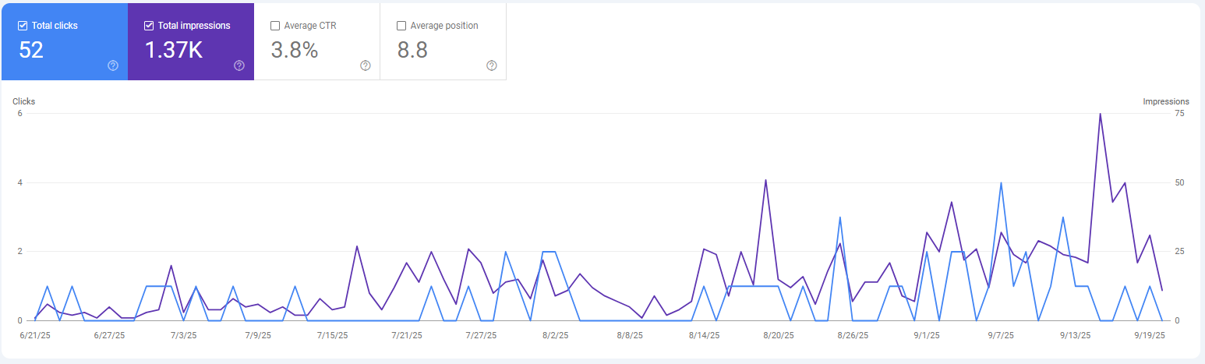
Task: Click the clicks spike near 8/26/25
Action: 839,217
